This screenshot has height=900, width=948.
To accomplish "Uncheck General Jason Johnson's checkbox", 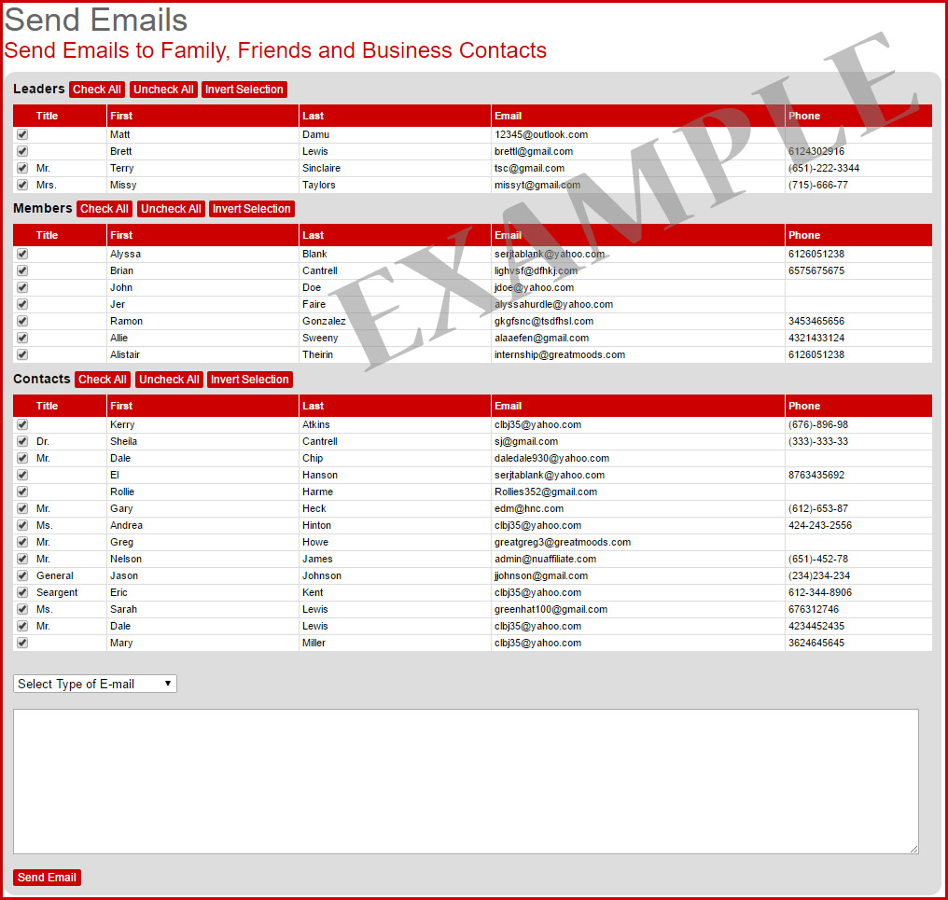I will coord(21,575).
